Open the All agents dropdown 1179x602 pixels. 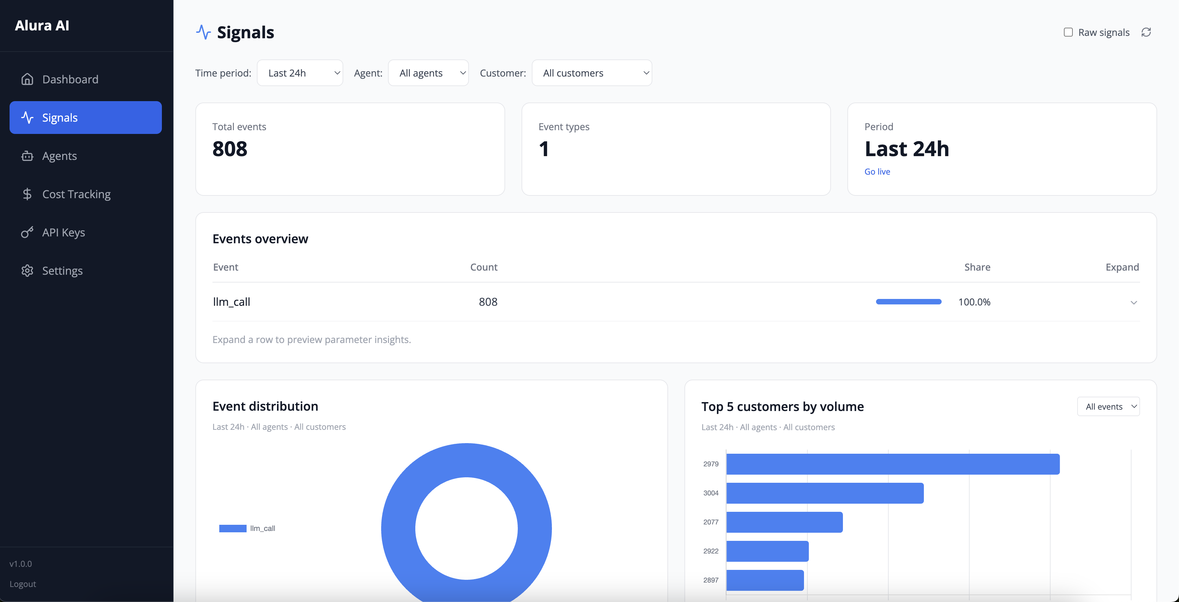[428, 73]
